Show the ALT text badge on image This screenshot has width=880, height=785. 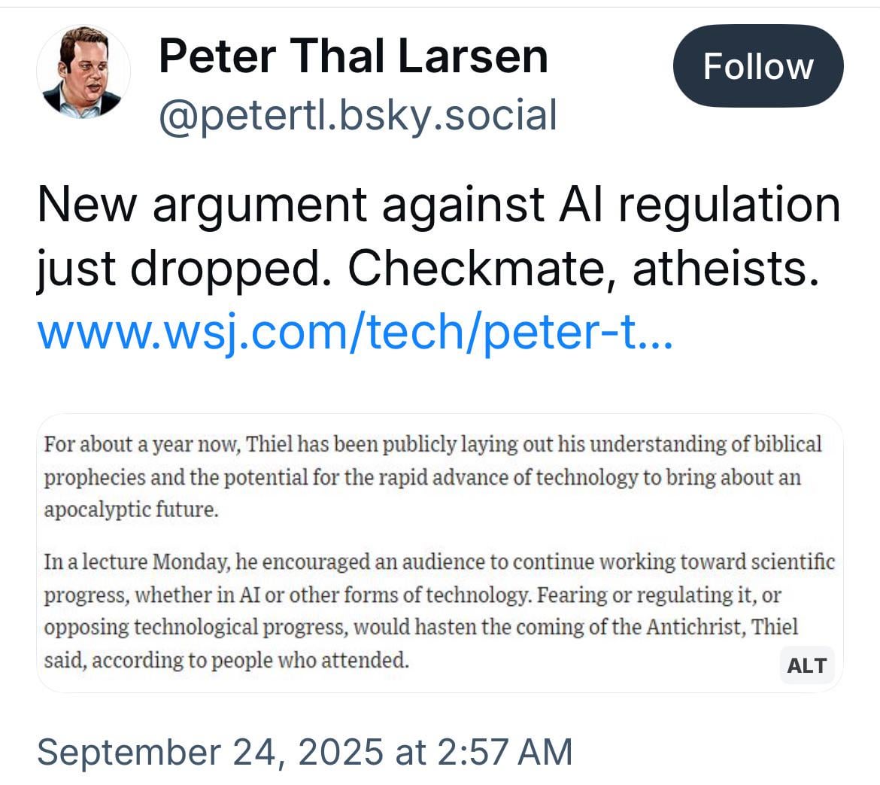(807, 665)
